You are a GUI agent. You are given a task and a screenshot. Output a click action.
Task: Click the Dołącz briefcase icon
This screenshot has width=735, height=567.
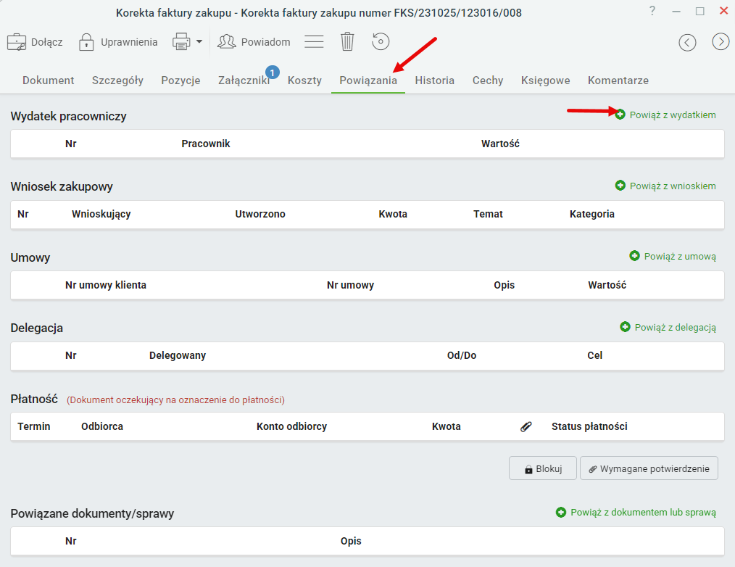coord(17,42)
